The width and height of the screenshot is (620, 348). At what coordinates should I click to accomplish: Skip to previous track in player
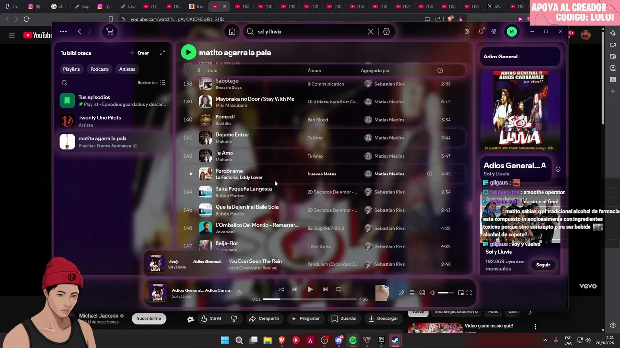pyautogui.click(x=294, y=290)
